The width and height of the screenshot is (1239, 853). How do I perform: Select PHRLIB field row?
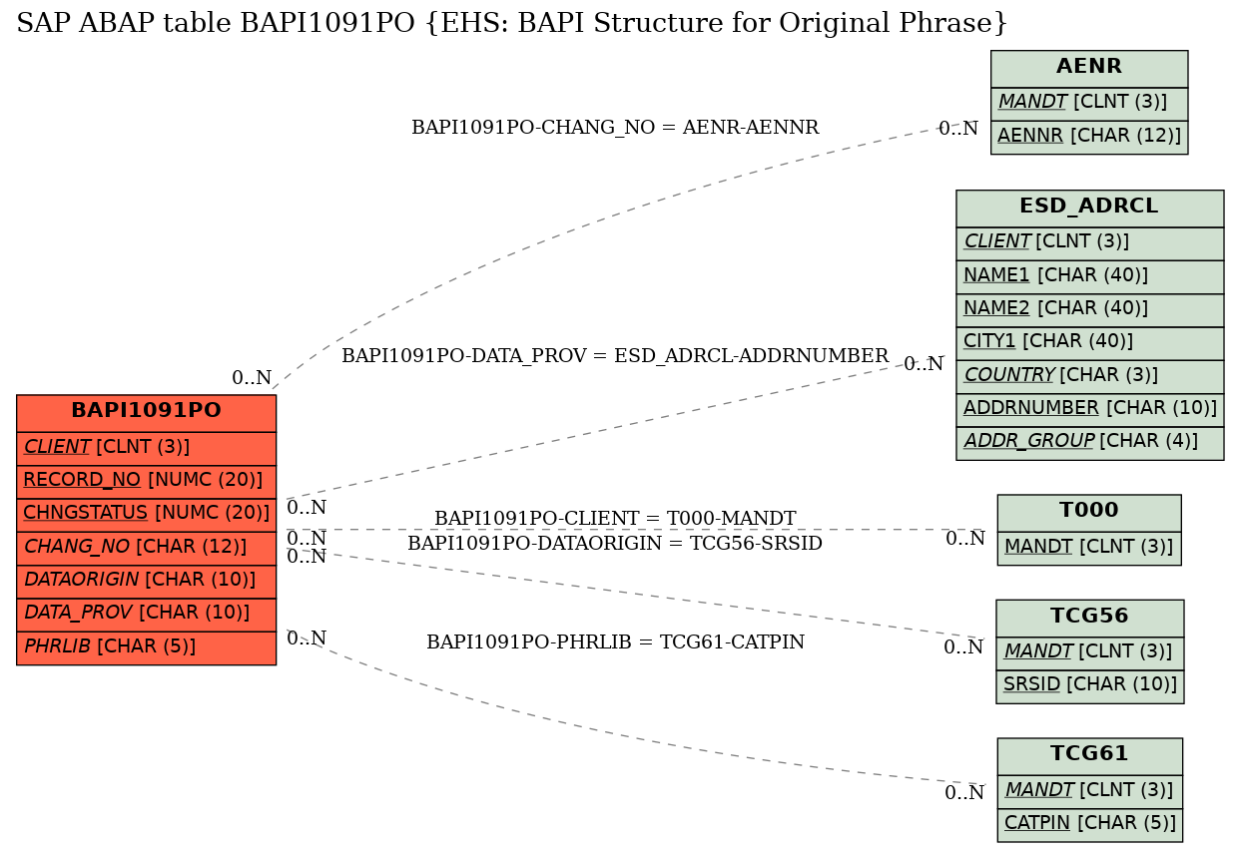pyautogui.click(x=146, y=647)
